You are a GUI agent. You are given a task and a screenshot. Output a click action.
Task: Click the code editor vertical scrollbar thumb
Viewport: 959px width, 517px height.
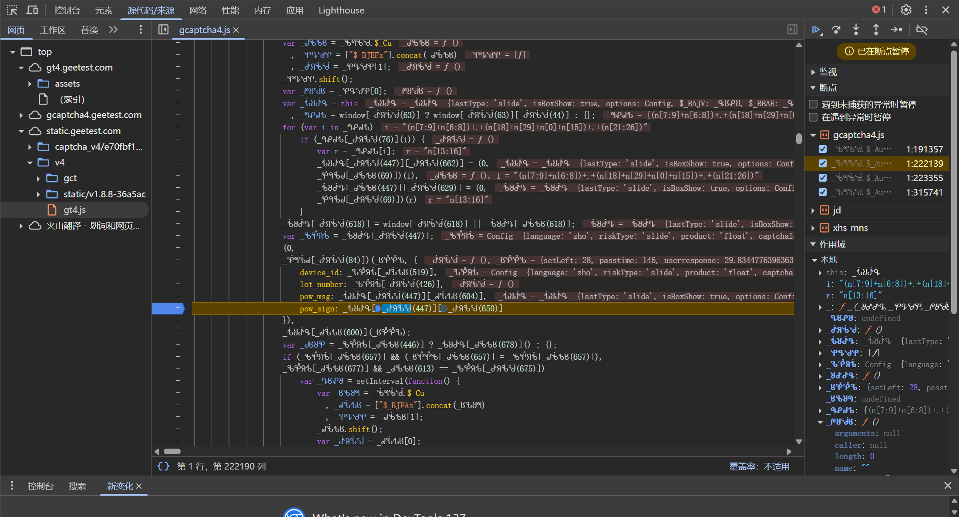coord(798,139)
